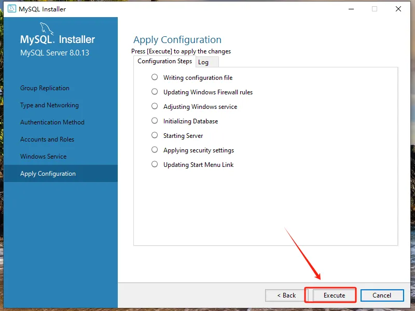Image resolution: width=415 pixels, height=311 pixels.
Task: Click the Writing configuration file status circle
Action: click(155, 77)
